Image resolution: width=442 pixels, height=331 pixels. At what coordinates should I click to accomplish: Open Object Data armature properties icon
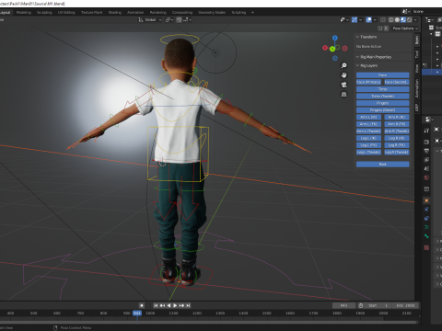(x=426, y=227)
